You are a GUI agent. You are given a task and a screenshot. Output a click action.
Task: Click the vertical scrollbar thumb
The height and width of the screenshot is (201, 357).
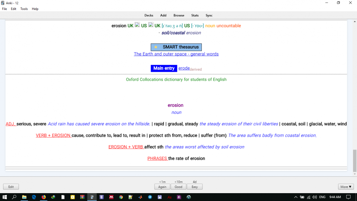click(355, 161)
